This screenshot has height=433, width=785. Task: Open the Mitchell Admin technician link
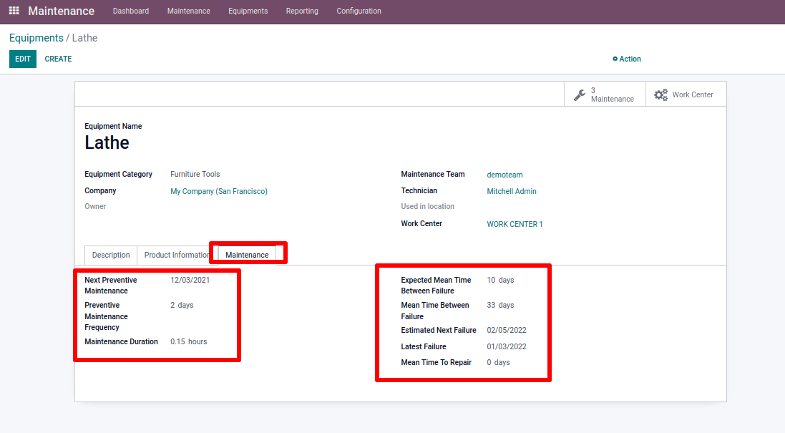click(511, 191)
